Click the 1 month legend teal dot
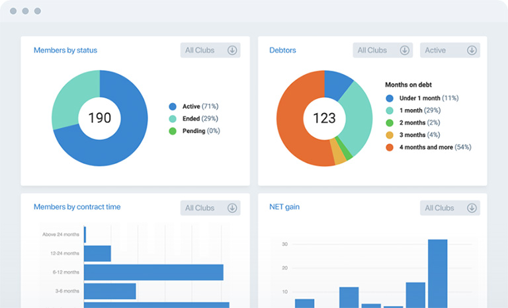508x308 pixels. pos(390,110)
